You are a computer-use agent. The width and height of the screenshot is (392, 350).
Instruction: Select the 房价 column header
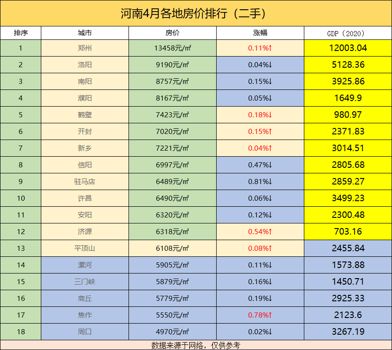[172, 33]
